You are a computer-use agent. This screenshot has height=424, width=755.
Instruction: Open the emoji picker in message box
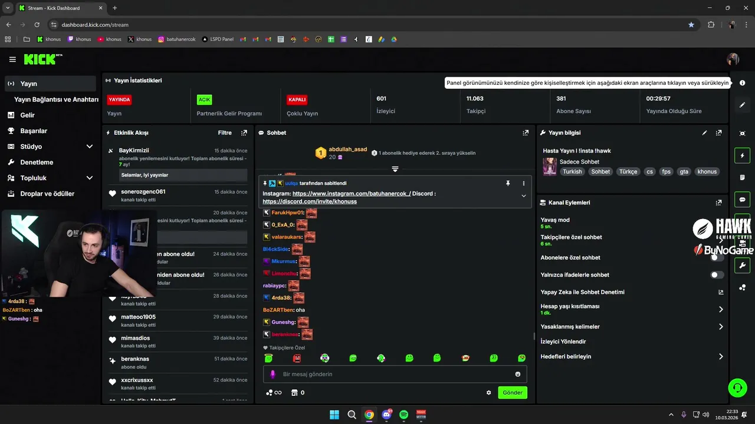tap(518, 374)
